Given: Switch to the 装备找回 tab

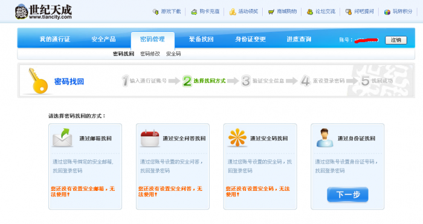Looking at the screenshot, I should point(201,39).
